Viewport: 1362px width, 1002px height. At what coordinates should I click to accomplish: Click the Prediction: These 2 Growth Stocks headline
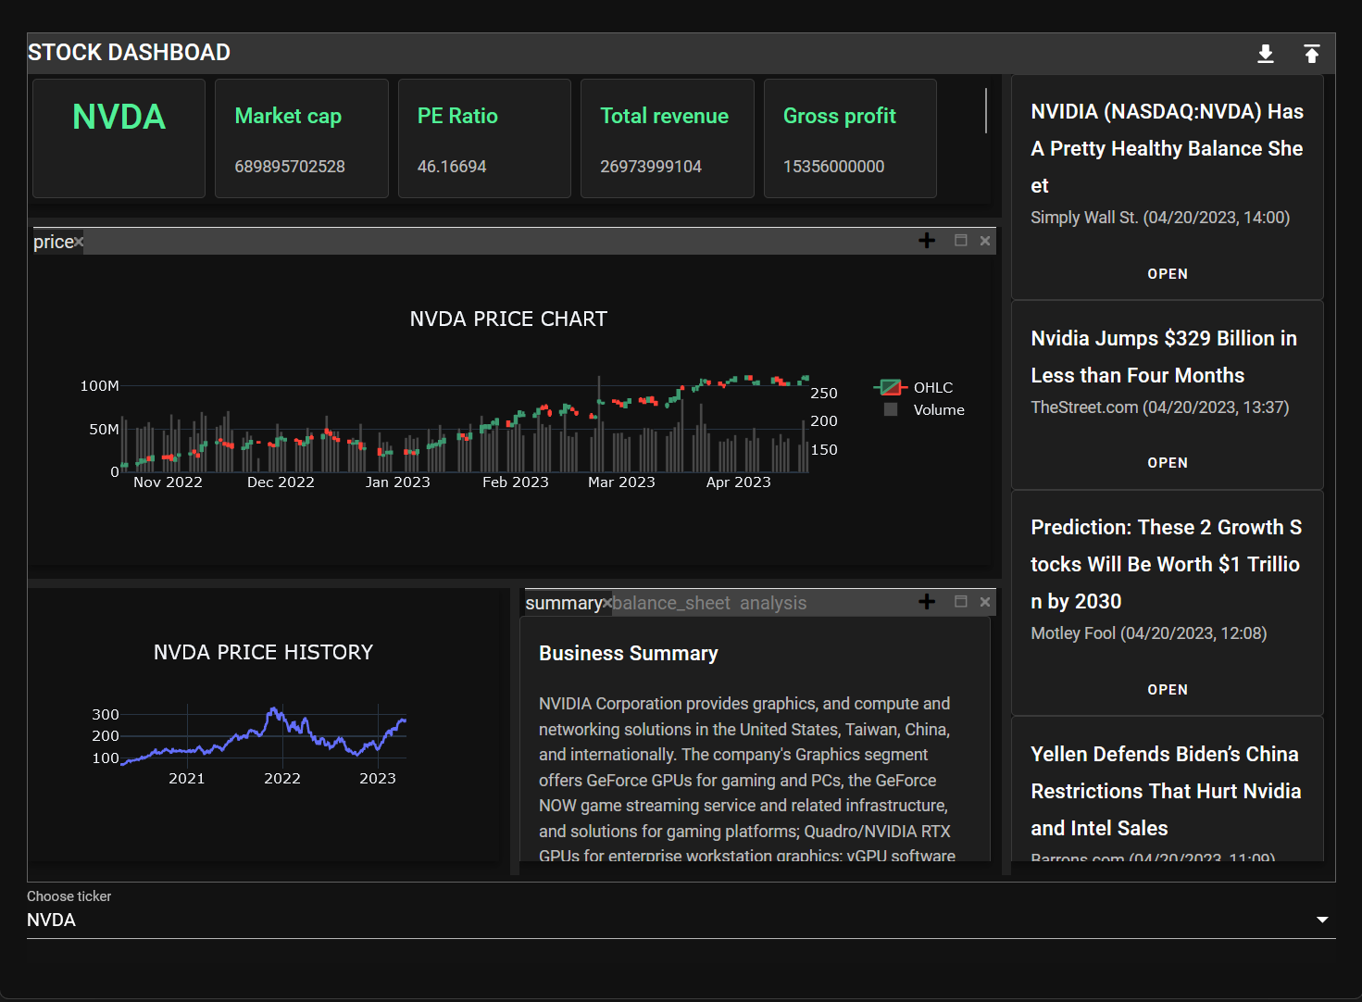pyautogui.click(x=1166, y=564)
